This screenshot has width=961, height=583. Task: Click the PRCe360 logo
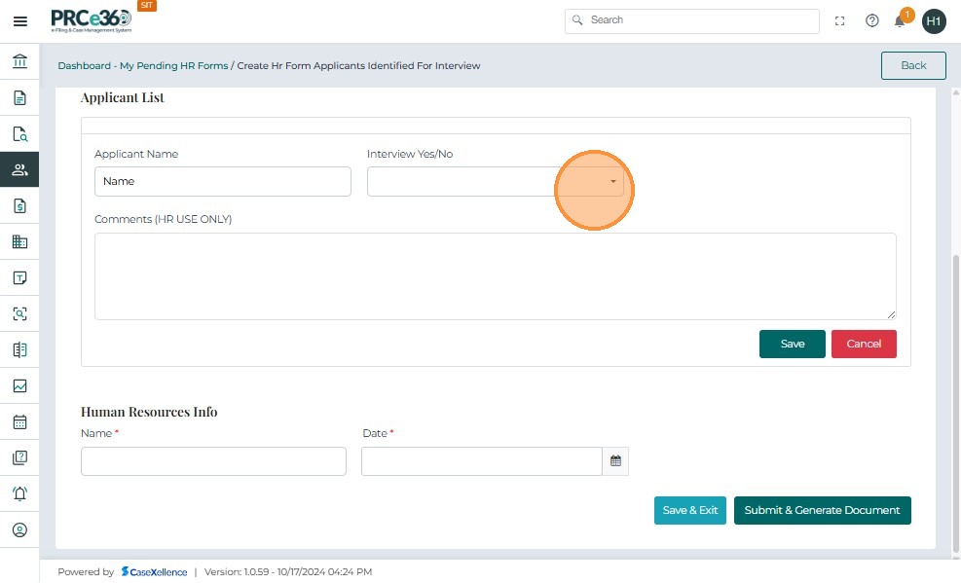[x=92, y=20]
